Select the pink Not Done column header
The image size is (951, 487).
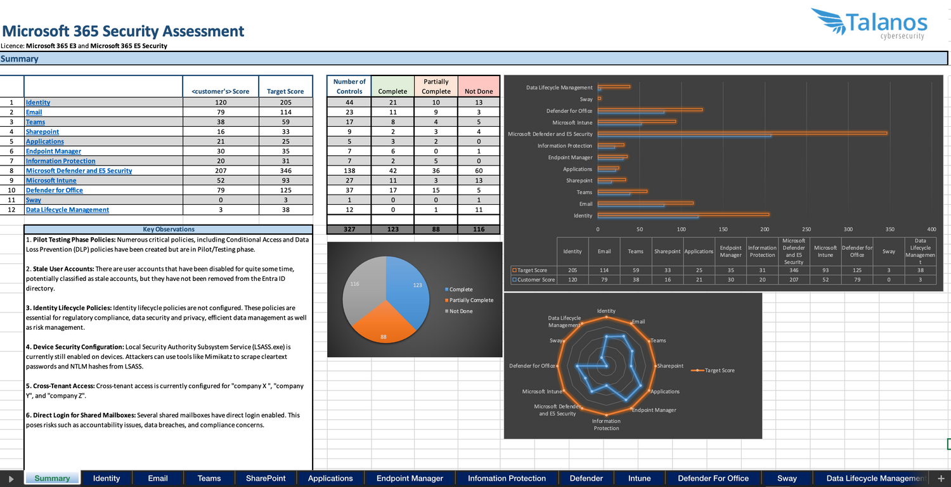479,86
